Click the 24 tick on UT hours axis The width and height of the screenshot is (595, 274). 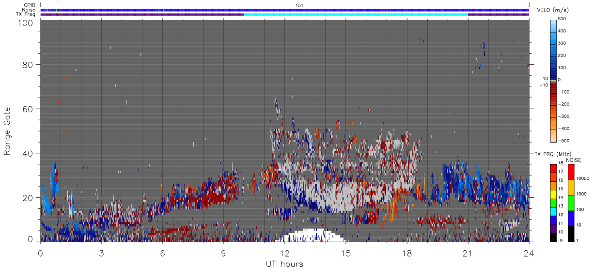tap(529, 253)
